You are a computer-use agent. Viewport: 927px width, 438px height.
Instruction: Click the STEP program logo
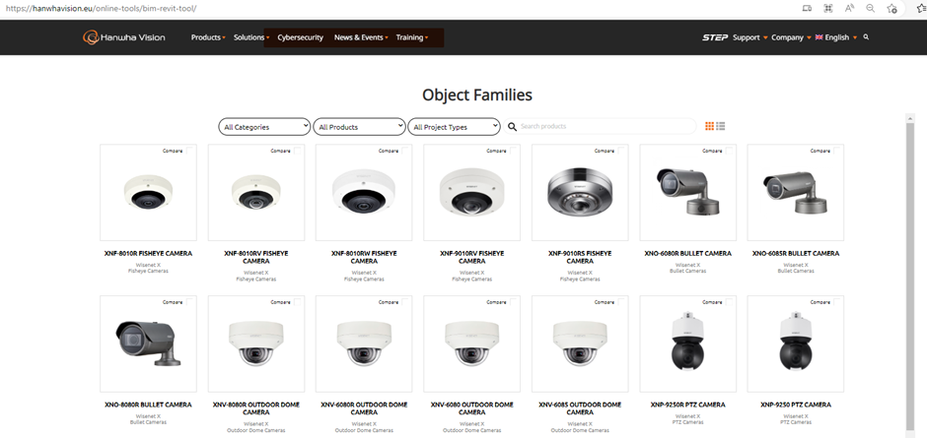pyautogui.click(x=714, y=37)
